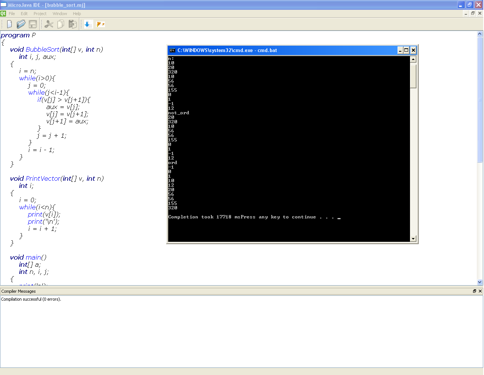Click the orange run program icon
Screen dimensions: 484x375
point(100,24)
